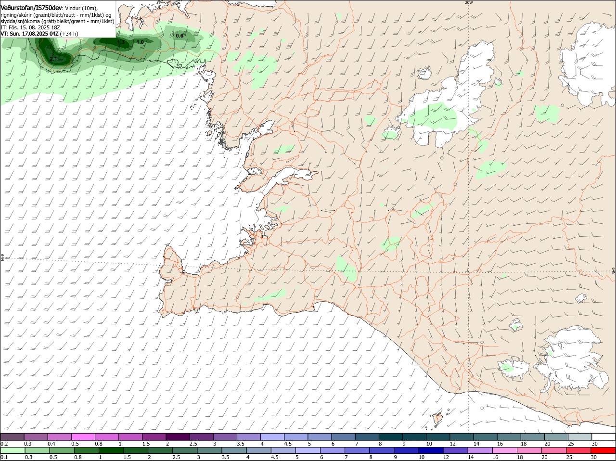Click lower legend swatch labeled 3

click(209, 450)
